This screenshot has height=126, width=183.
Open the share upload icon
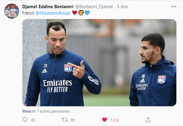(148, 120)
